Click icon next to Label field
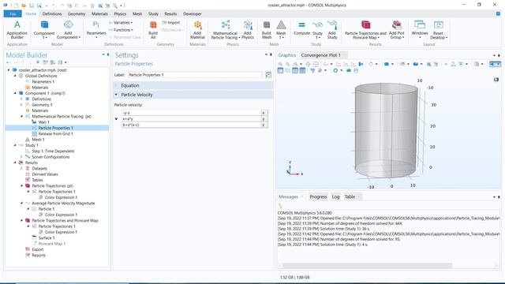 [268, 75]
